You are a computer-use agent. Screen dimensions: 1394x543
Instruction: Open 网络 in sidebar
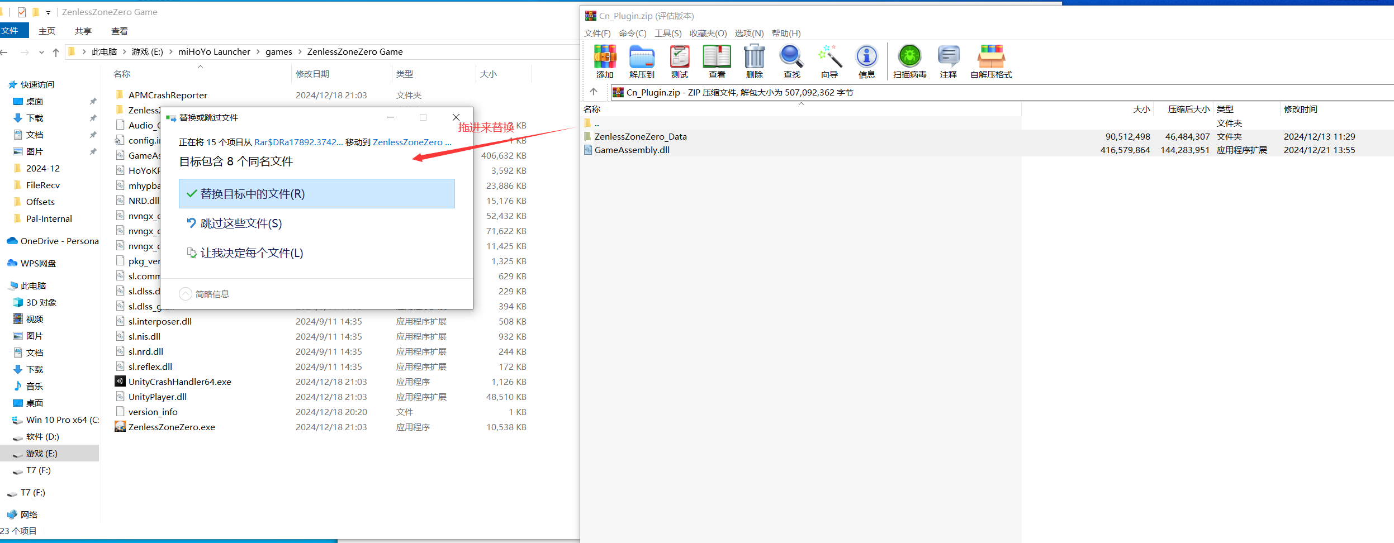23,515
